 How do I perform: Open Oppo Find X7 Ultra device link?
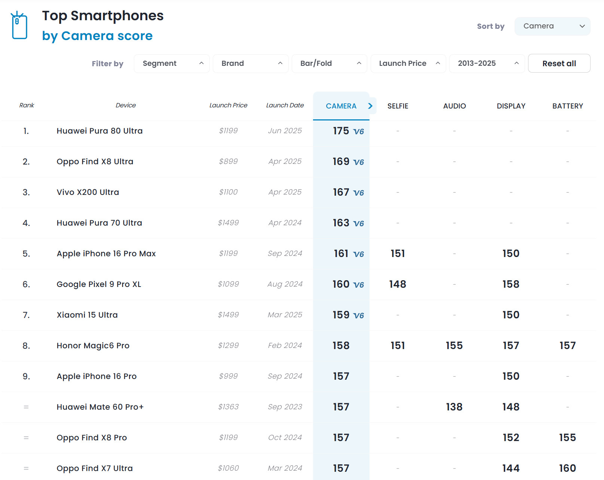95,468
